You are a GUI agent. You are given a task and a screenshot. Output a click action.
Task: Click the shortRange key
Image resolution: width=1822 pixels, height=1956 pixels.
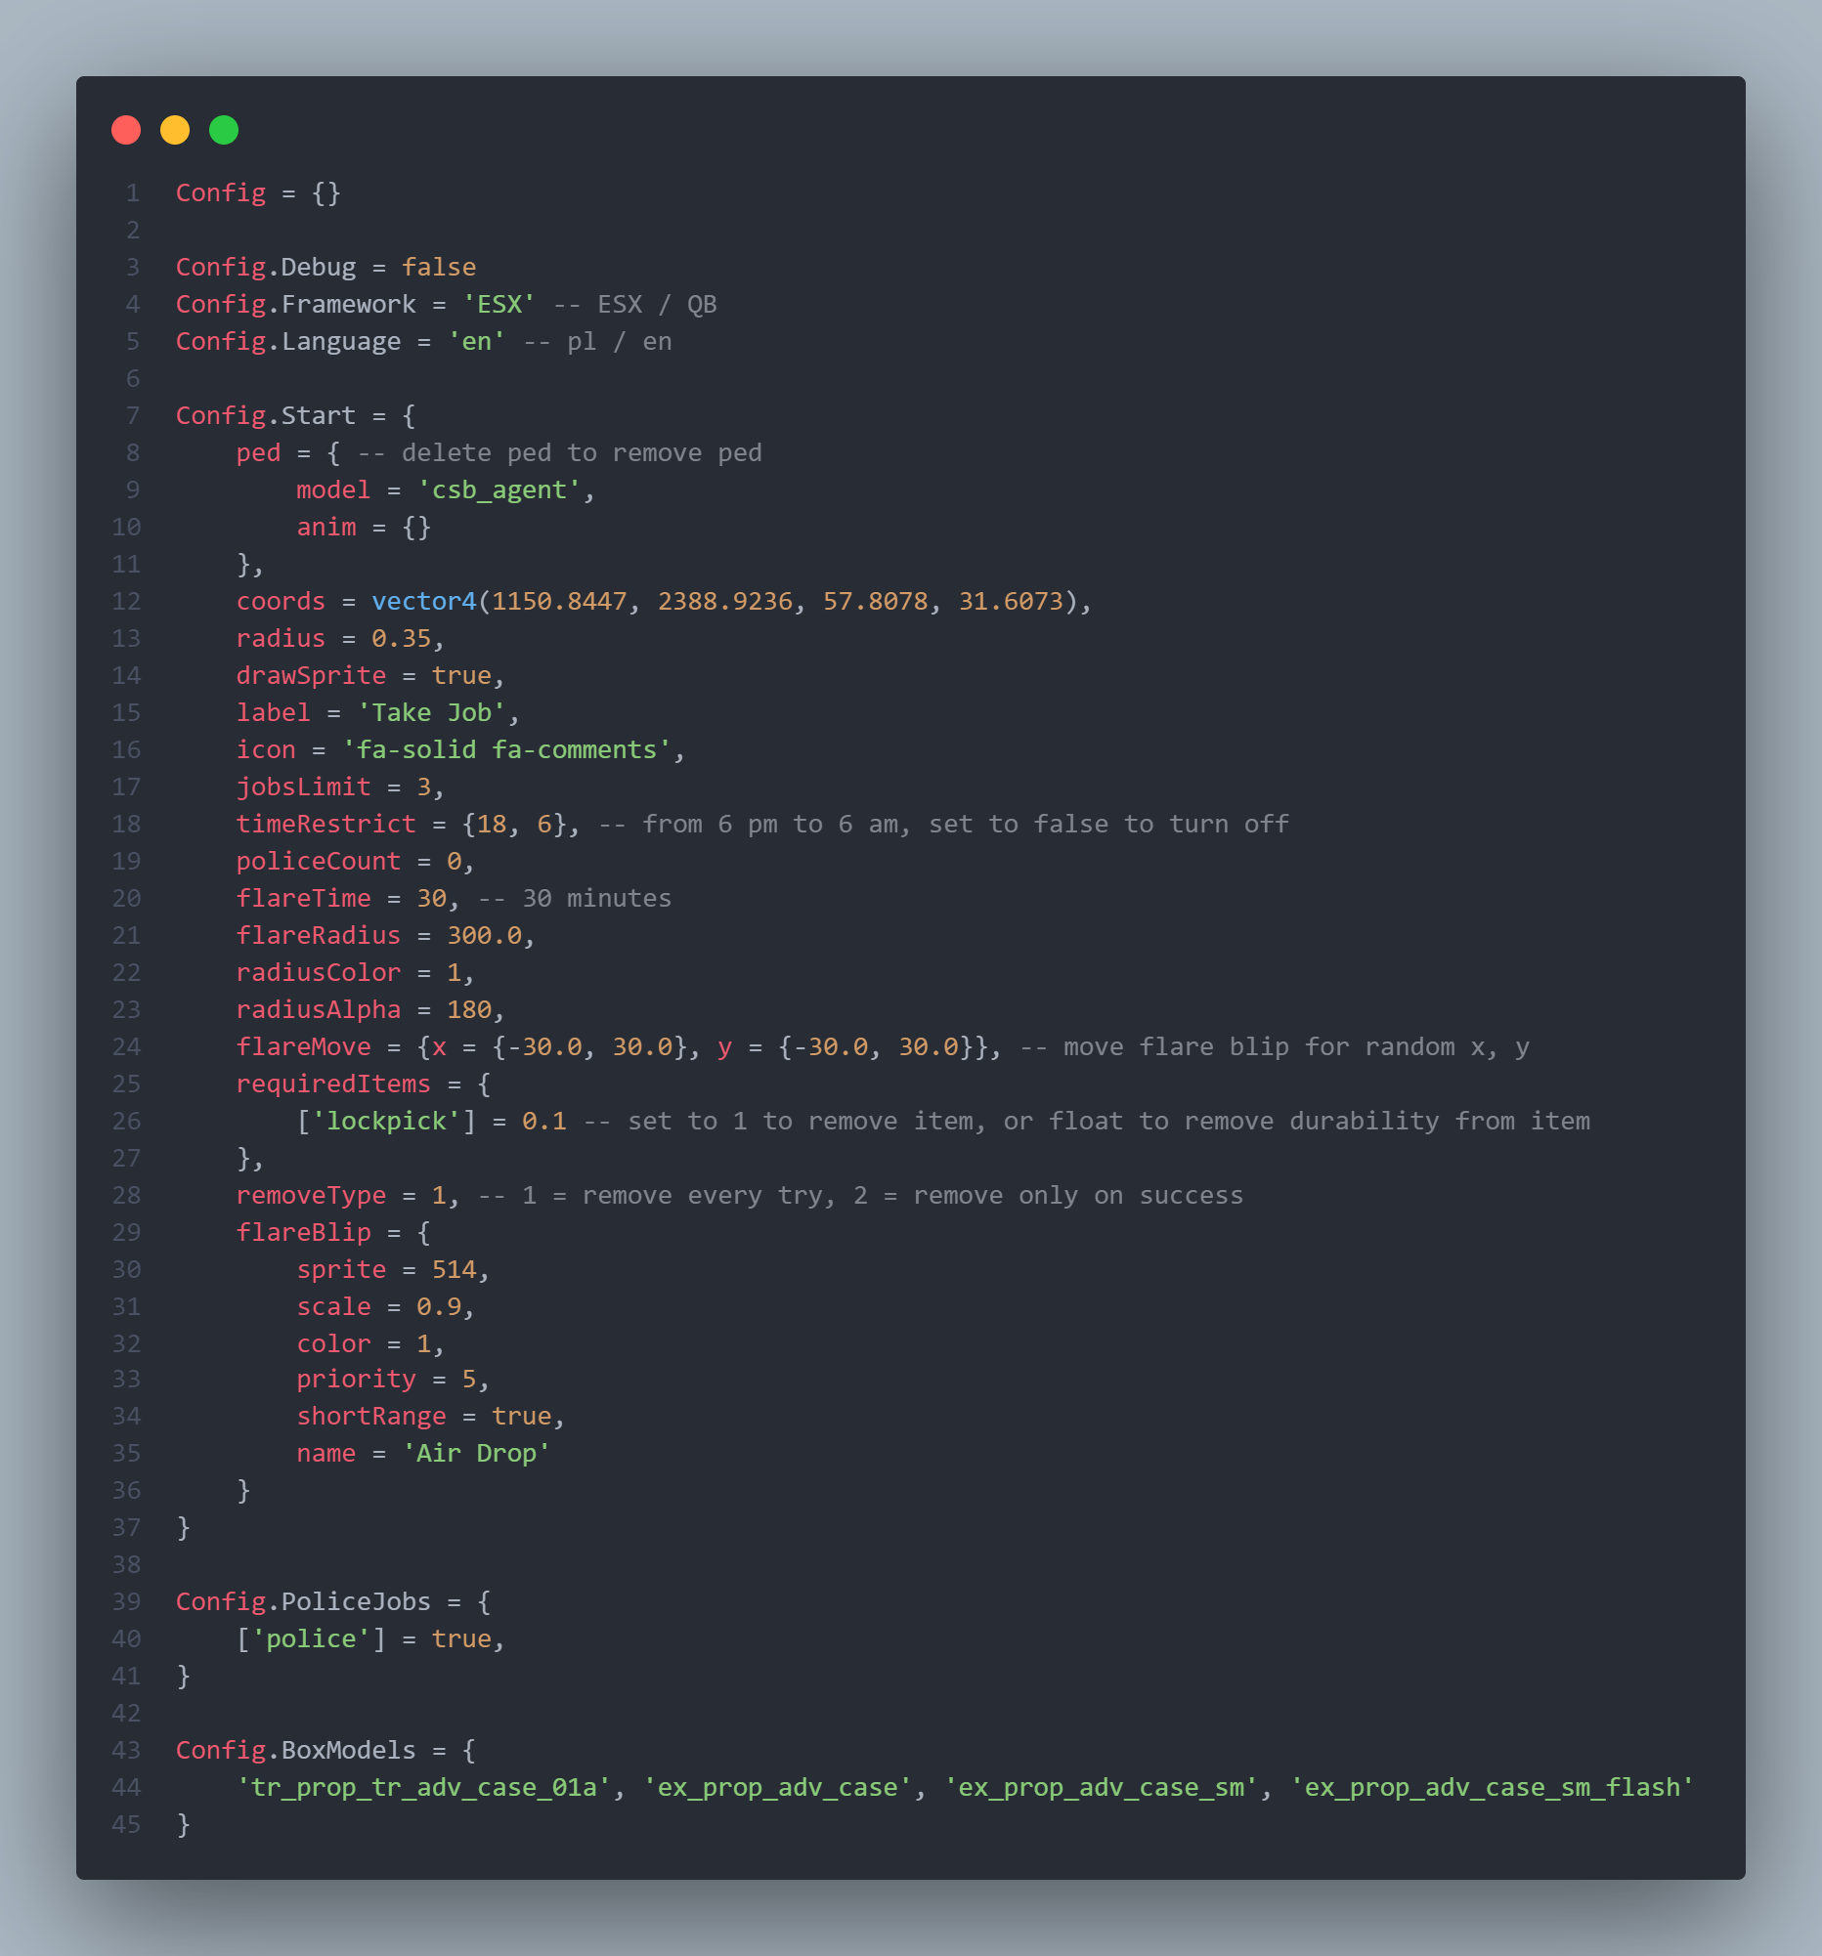pos(371,1416)
